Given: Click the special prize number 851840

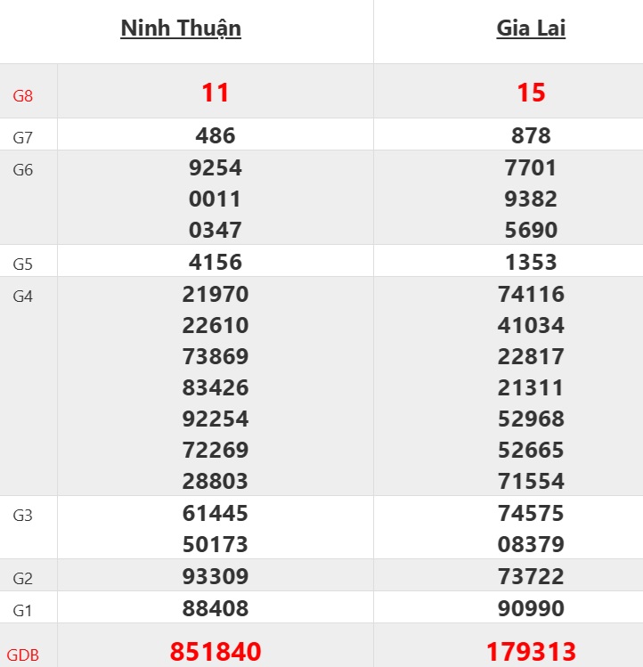Looking at the screenshot, I should pyautogui.click(x=216, y=651).
